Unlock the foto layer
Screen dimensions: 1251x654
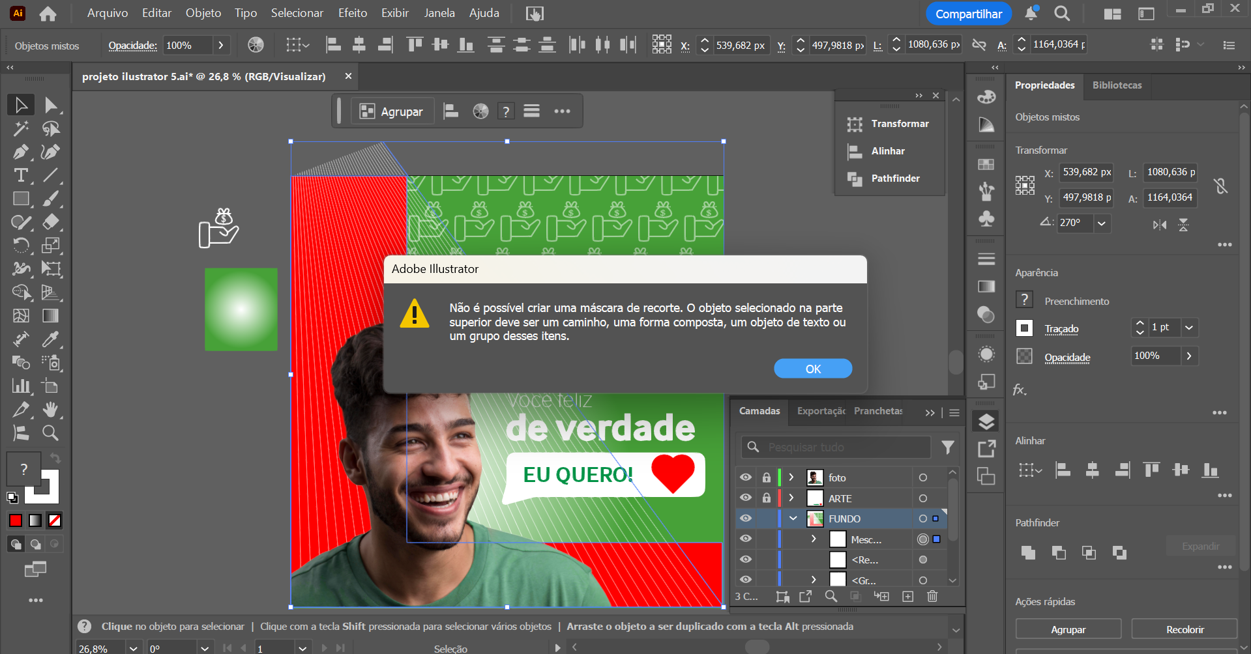767,477
